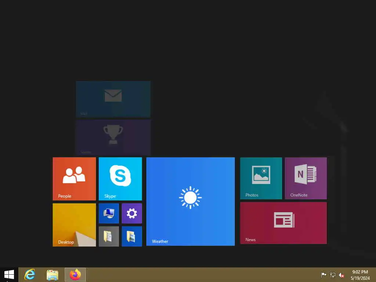Open PC settings gear tile
376x282 pixels.
coord(132,213)
